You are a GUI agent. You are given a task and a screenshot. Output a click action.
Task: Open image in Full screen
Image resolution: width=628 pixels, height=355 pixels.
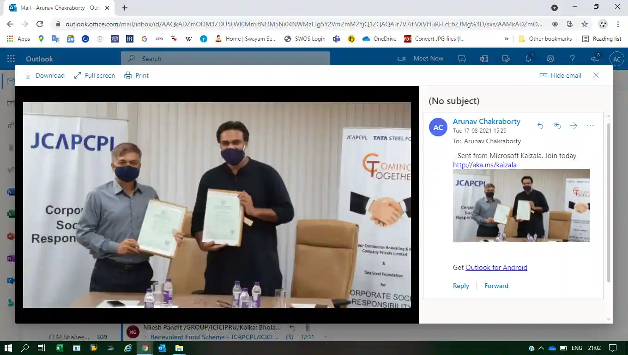(94, 75)
